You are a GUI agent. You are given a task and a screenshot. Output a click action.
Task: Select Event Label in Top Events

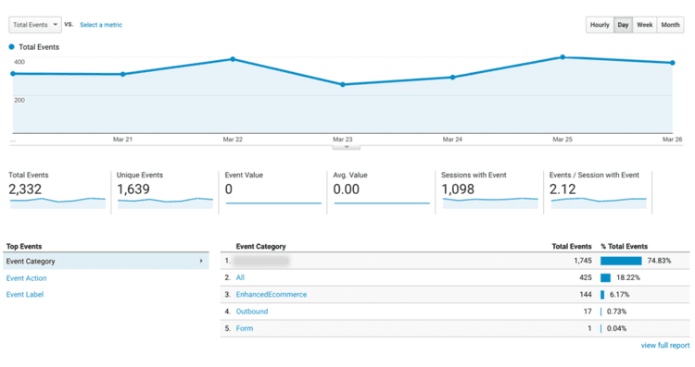[x=25, y=295]
